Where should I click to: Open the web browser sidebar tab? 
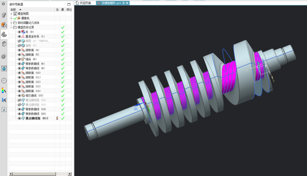[4, 68]
